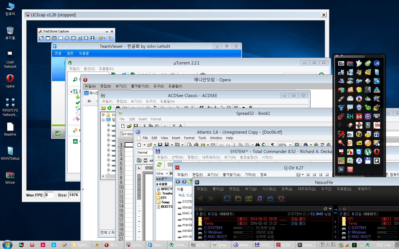Image resolution: width=399 pixels, height=249 pixels.
Task: Pick FastStone's capture full screen tool
Action: [73, 38]
